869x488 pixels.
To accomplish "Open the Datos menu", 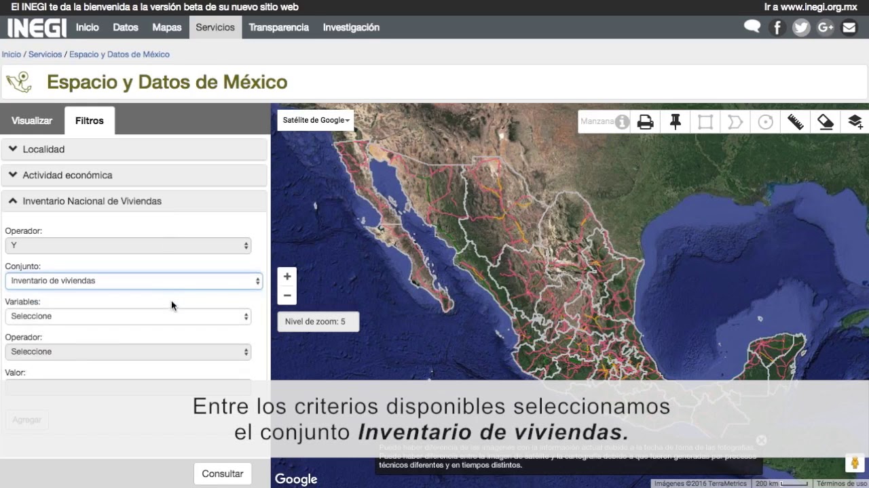I will coord(126,28).
